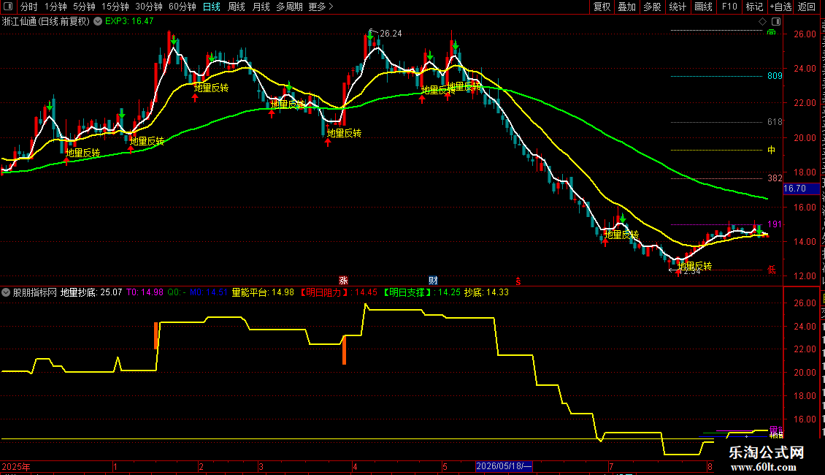
Task: Switch to 月线 monthly chart
Action: [x=261, y=7]
